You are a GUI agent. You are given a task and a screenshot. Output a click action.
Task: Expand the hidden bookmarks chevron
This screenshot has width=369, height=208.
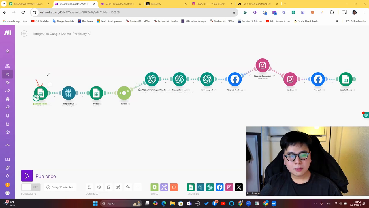[337, 21]
